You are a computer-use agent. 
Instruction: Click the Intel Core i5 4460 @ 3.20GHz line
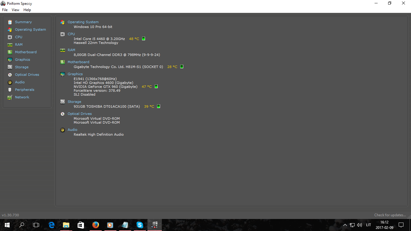99,39
